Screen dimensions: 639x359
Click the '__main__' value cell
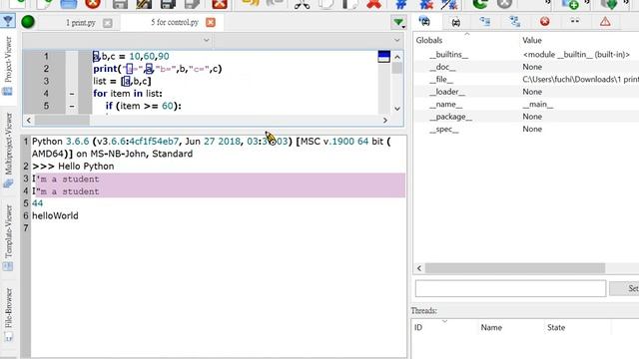point(538,104)
